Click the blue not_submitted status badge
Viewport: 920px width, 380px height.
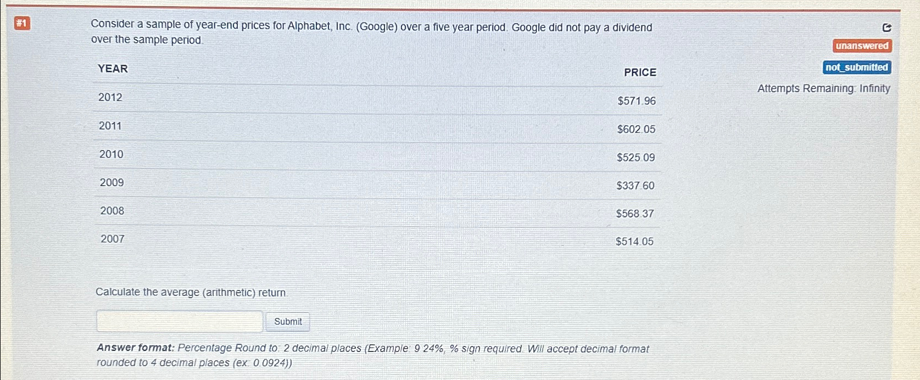[857, 68]
